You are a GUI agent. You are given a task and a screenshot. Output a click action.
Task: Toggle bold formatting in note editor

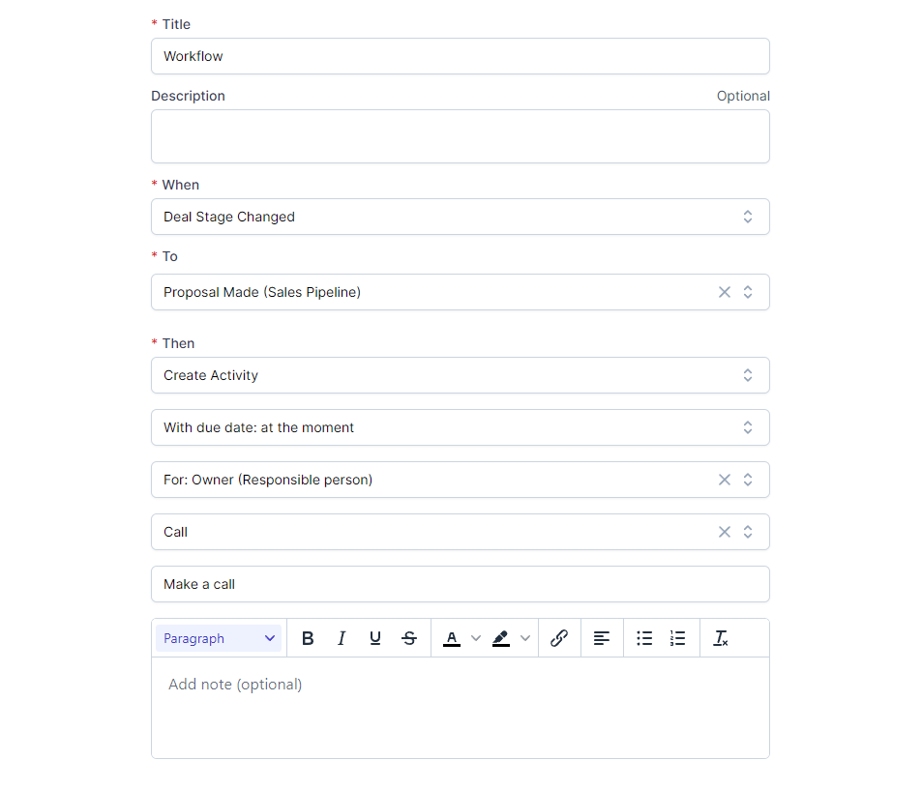(308, 638)
